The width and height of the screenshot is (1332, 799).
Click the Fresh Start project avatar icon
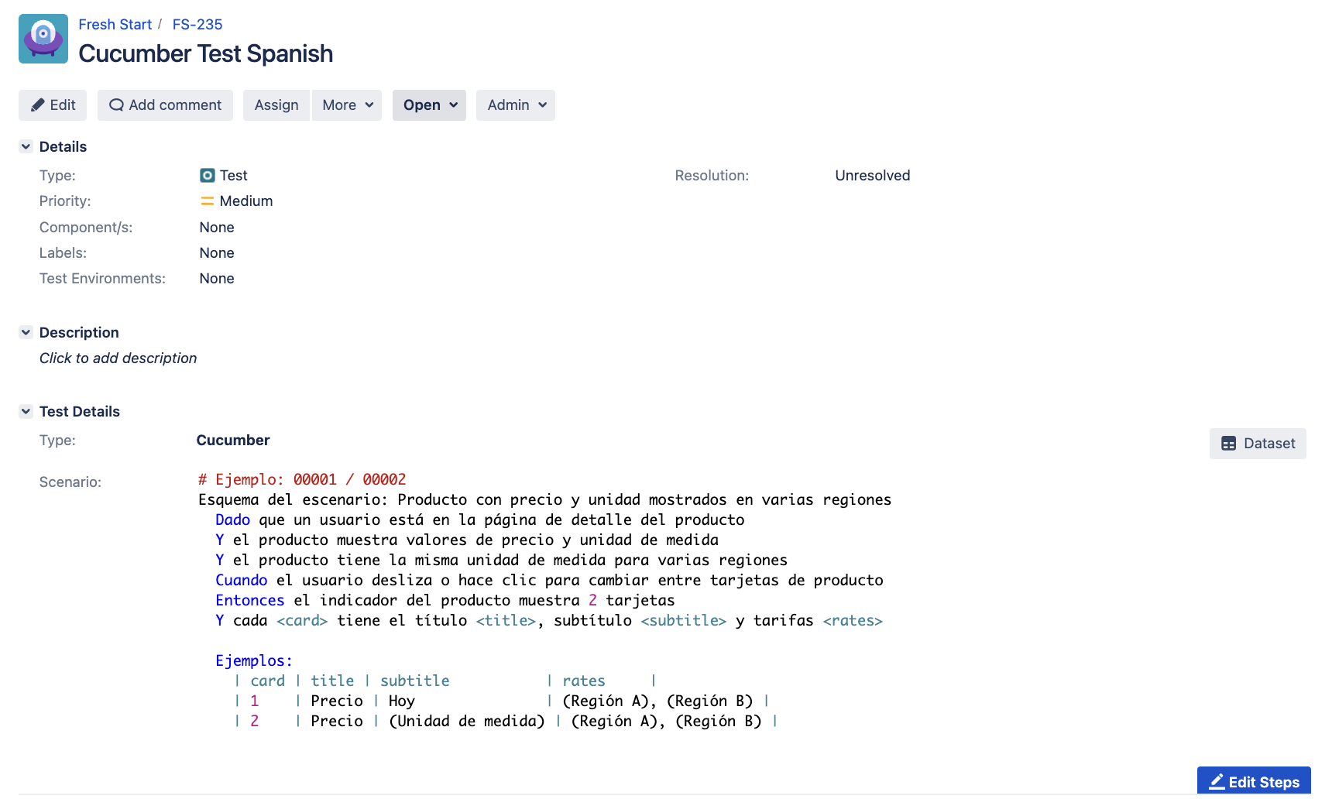(43, 39)
